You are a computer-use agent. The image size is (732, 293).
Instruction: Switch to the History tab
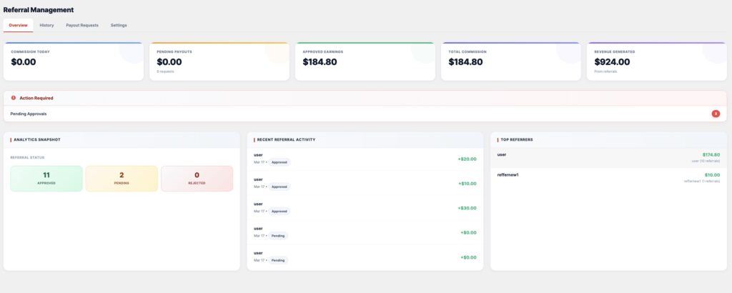click(46, 25)
